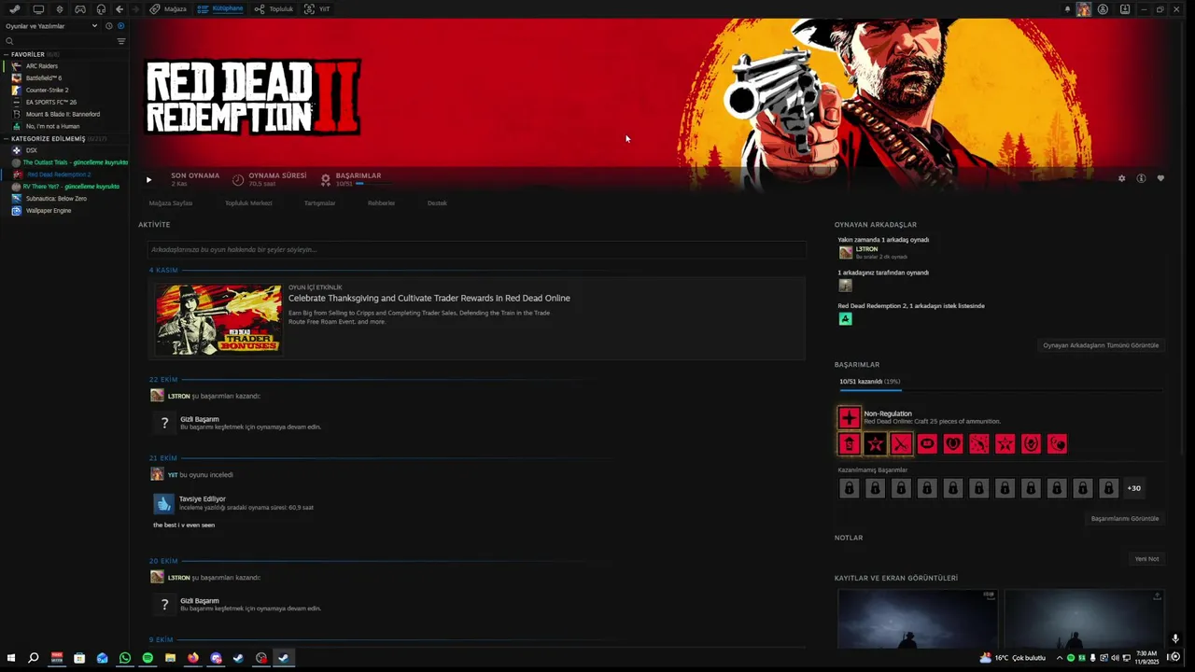Go forward with the right arrow
This screenshot has height=672, width=1195.
(136, 8)
